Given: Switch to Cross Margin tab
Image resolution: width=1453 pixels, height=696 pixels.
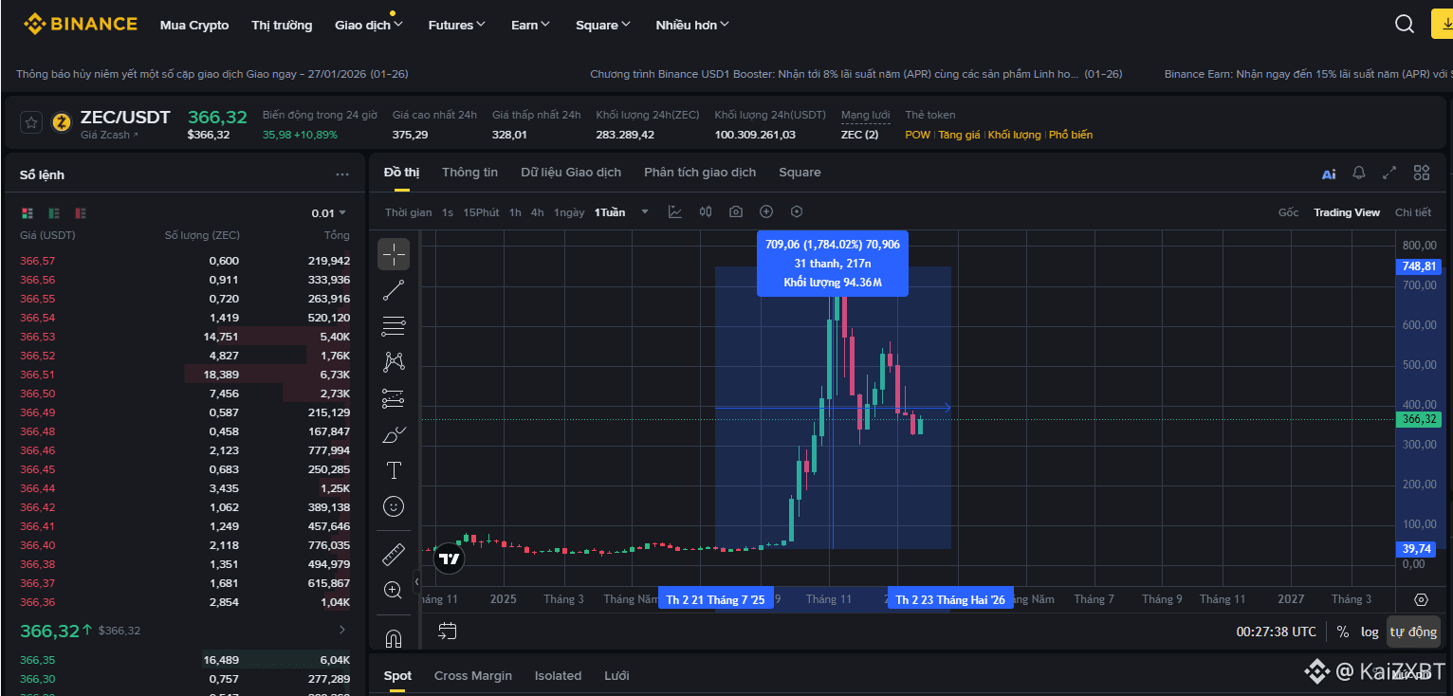Looking at the screenshot, I should pos(473,676).
